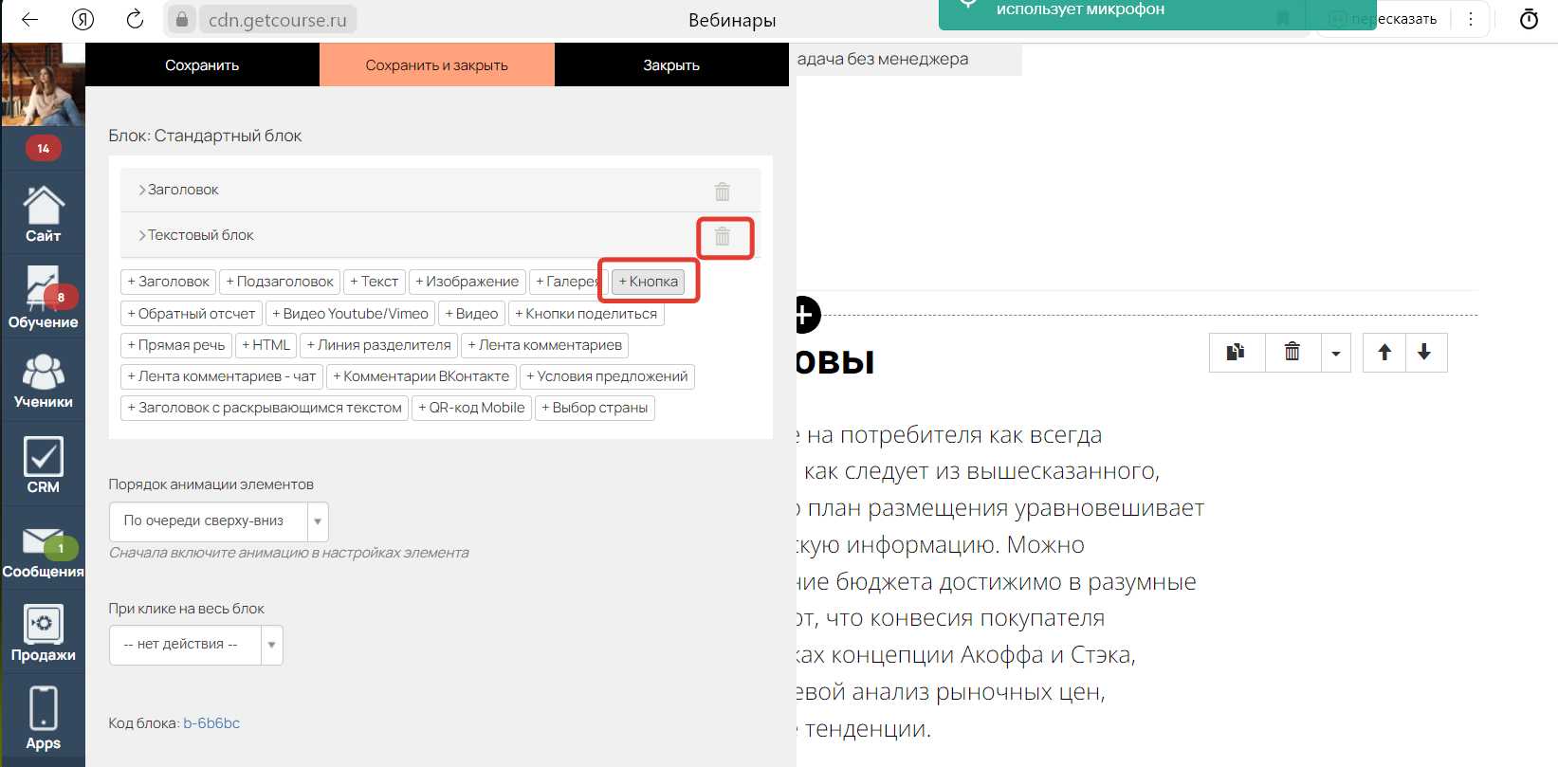Screen dimensions: 1558x767
Task: Expand the Заголовок element settings
Action: tap(182, 190)
